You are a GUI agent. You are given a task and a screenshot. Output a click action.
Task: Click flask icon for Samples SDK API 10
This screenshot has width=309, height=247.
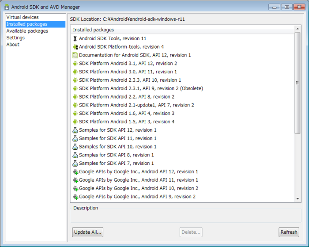click(x=75, y=147)
